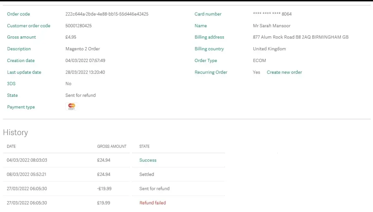Screen dimensions: 373x212
Task: Click the GROSS AMOUNT column header
Action: point(112,146)
